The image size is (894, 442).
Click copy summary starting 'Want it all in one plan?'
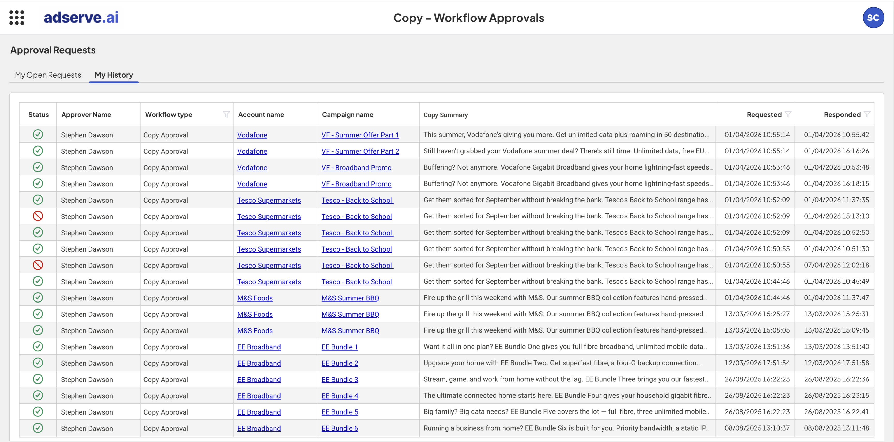(565, 347)
